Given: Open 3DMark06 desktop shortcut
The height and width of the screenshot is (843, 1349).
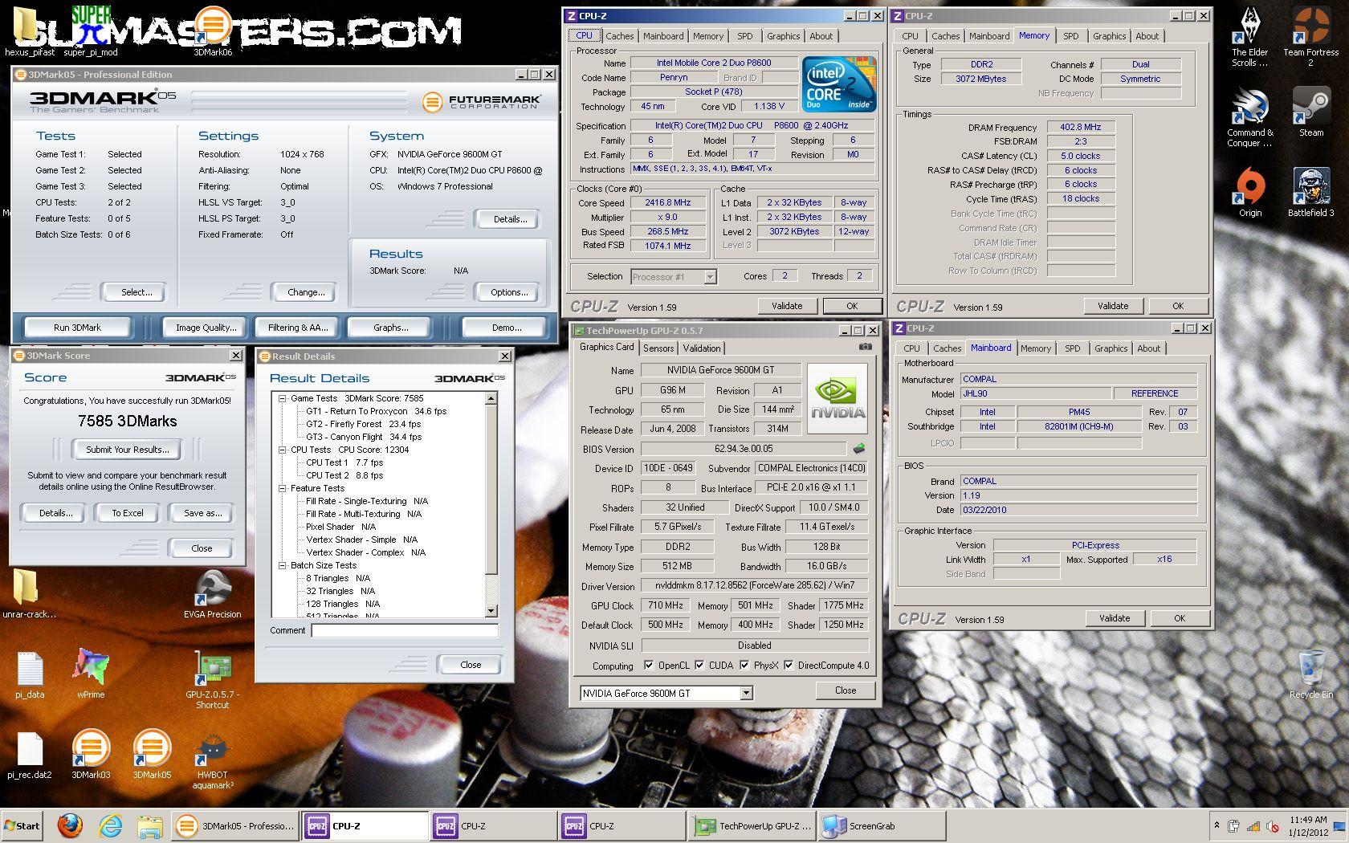Looking at the screenshot, I should pos(212,32).
